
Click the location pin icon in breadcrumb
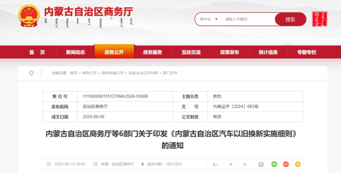click(31, 73)
